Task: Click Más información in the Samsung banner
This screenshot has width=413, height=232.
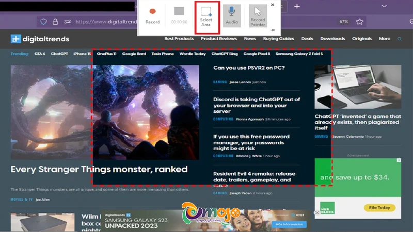Action: click(289, 224)
